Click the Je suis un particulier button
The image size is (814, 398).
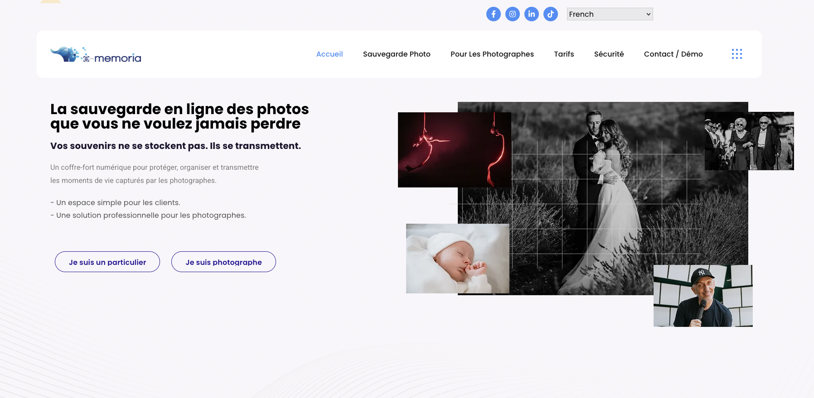pos(107,262)
